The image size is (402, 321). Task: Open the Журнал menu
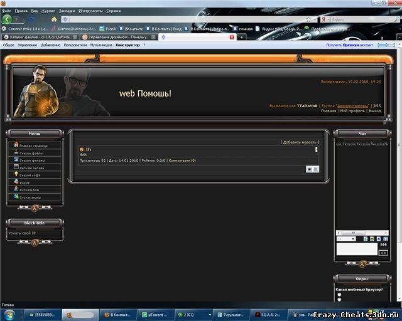[48, 11]
